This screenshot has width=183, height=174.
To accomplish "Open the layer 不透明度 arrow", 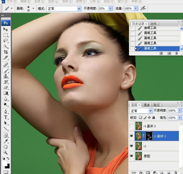I will coord(180,110).
